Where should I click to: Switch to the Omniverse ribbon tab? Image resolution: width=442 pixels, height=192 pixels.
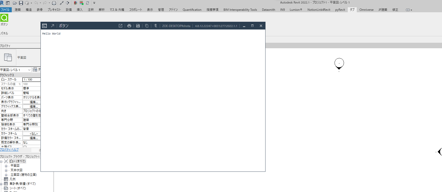tap(366, 10)
